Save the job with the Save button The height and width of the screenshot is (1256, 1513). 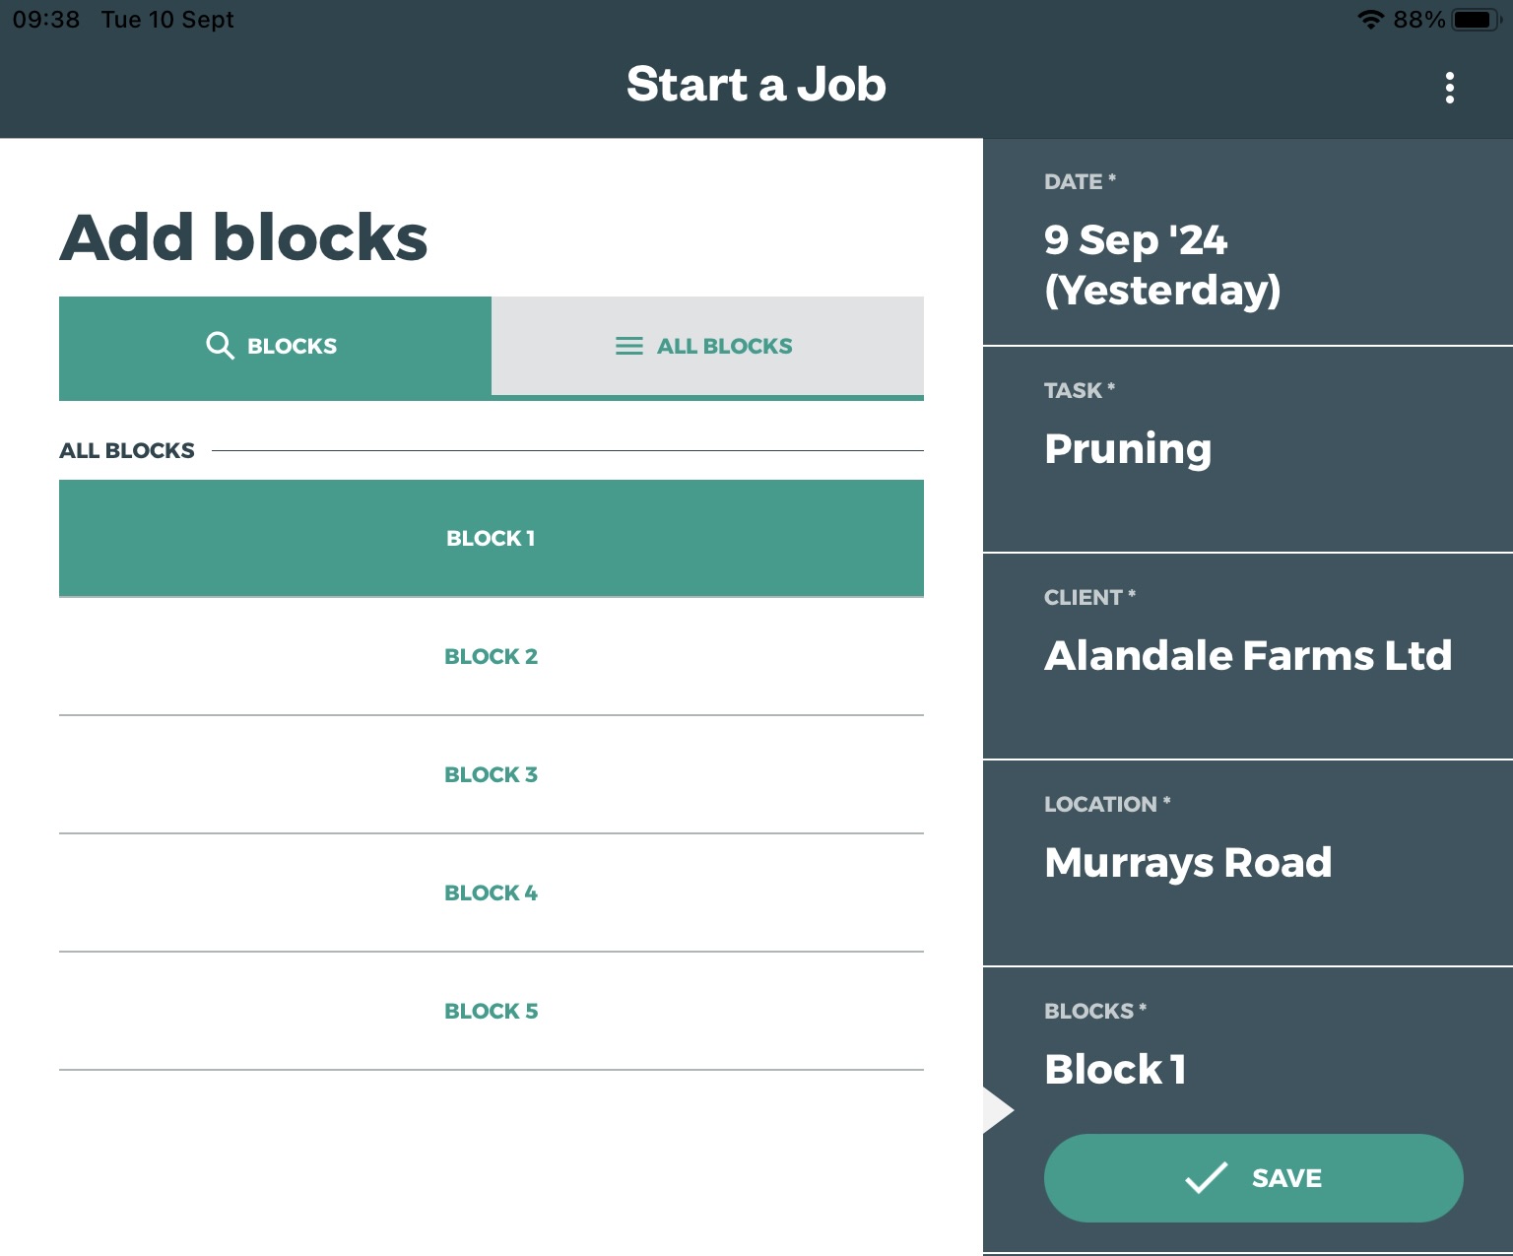pyautogui.click(x=1253, y=1177)
